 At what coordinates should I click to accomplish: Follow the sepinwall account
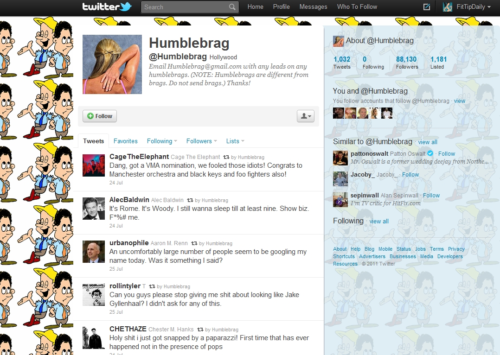coord(431,196)
